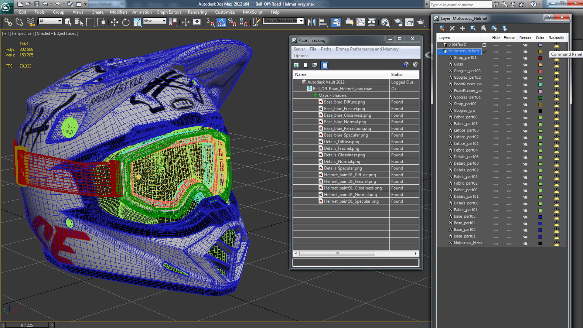
Task: Click the Select and Manipulate tool
Action: click(x=186, y=22)
